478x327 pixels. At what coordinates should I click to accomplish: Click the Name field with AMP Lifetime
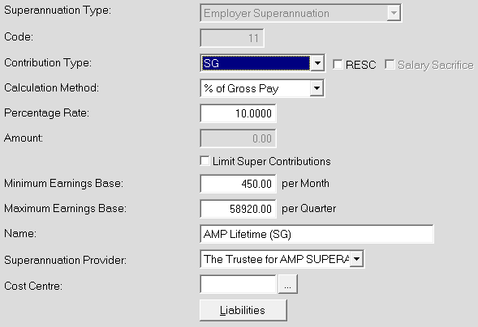[317, 234]
